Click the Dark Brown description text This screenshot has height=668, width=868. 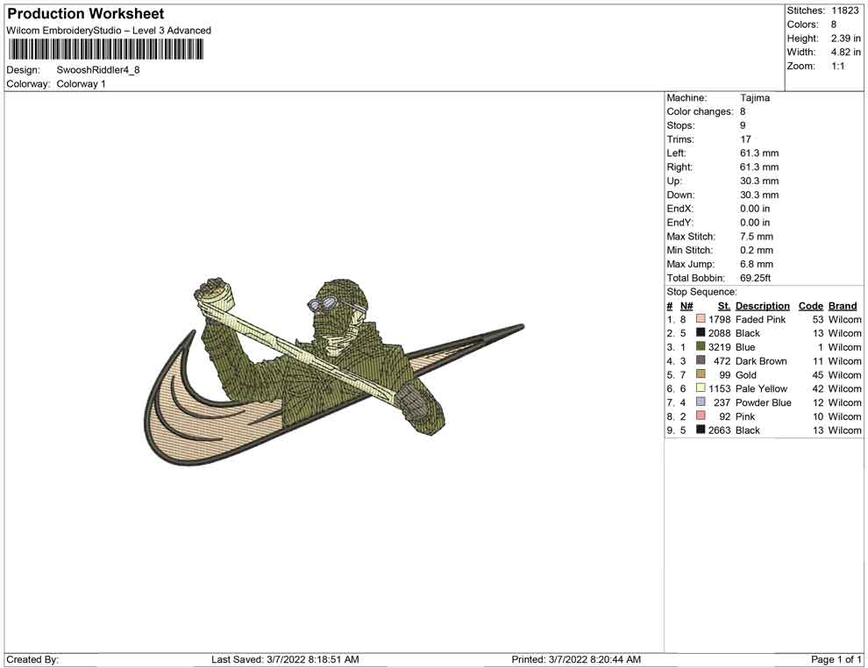click(761, 361)
